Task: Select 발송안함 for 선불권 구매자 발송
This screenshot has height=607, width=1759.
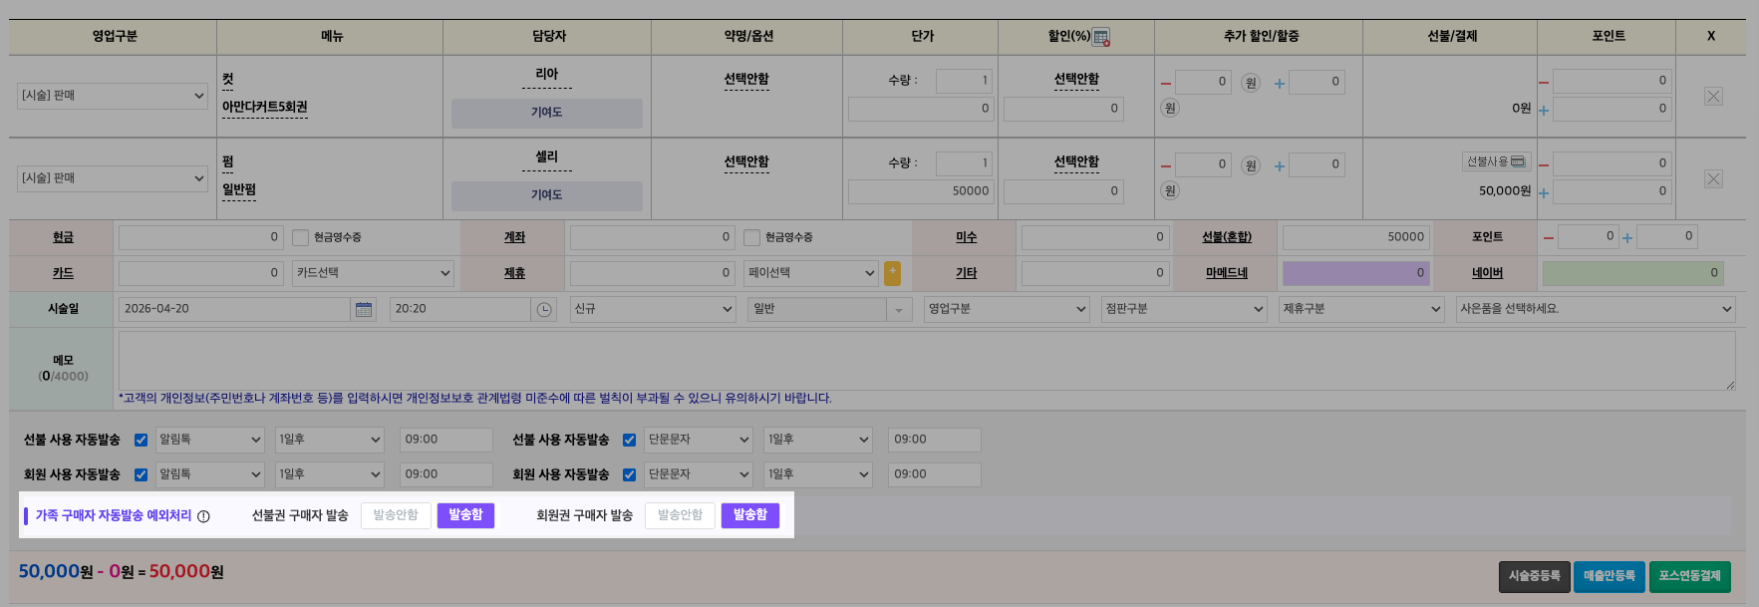Action: click(396, 515)
